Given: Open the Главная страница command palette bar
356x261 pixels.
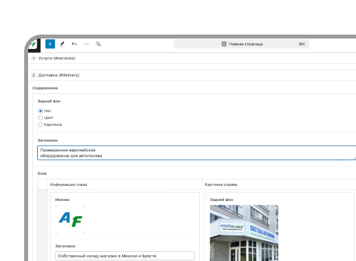Looking at the screenshot, I should [x=241, y=44].
